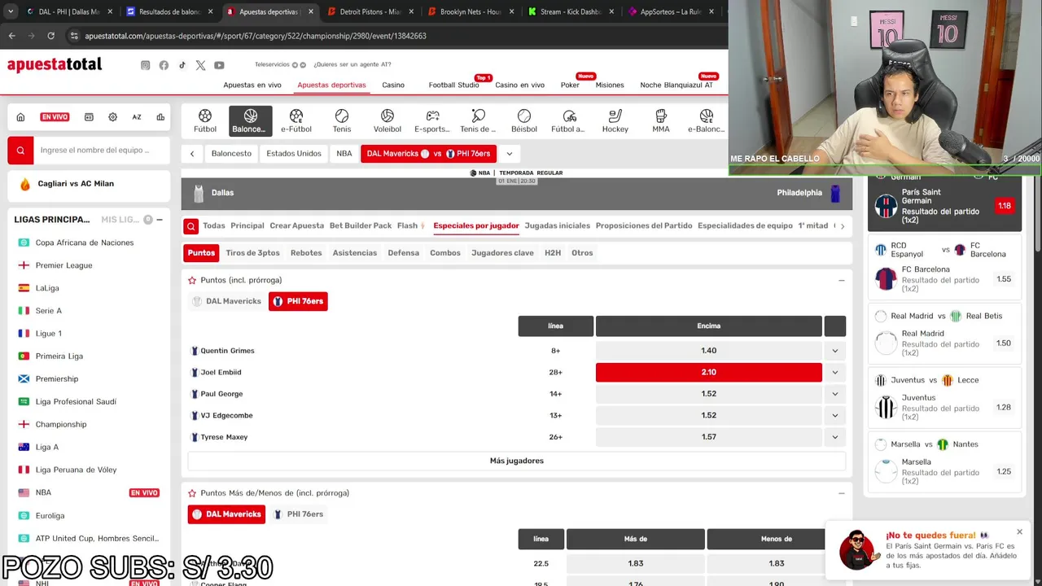
Task: Favorite the Puntos (incl. prórroga) market star
Action: click(x=192, y=280)
